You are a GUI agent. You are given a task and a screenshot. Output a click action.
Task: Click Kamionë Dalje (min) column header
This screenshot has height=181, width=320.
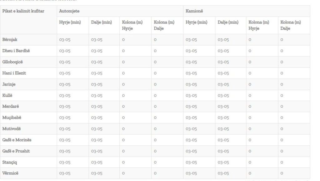(x=228, y=22)
